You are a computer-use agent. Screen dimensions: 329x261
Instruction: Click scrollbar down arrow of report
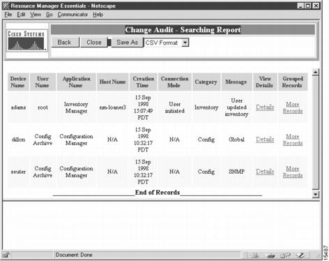click(316, 194)
